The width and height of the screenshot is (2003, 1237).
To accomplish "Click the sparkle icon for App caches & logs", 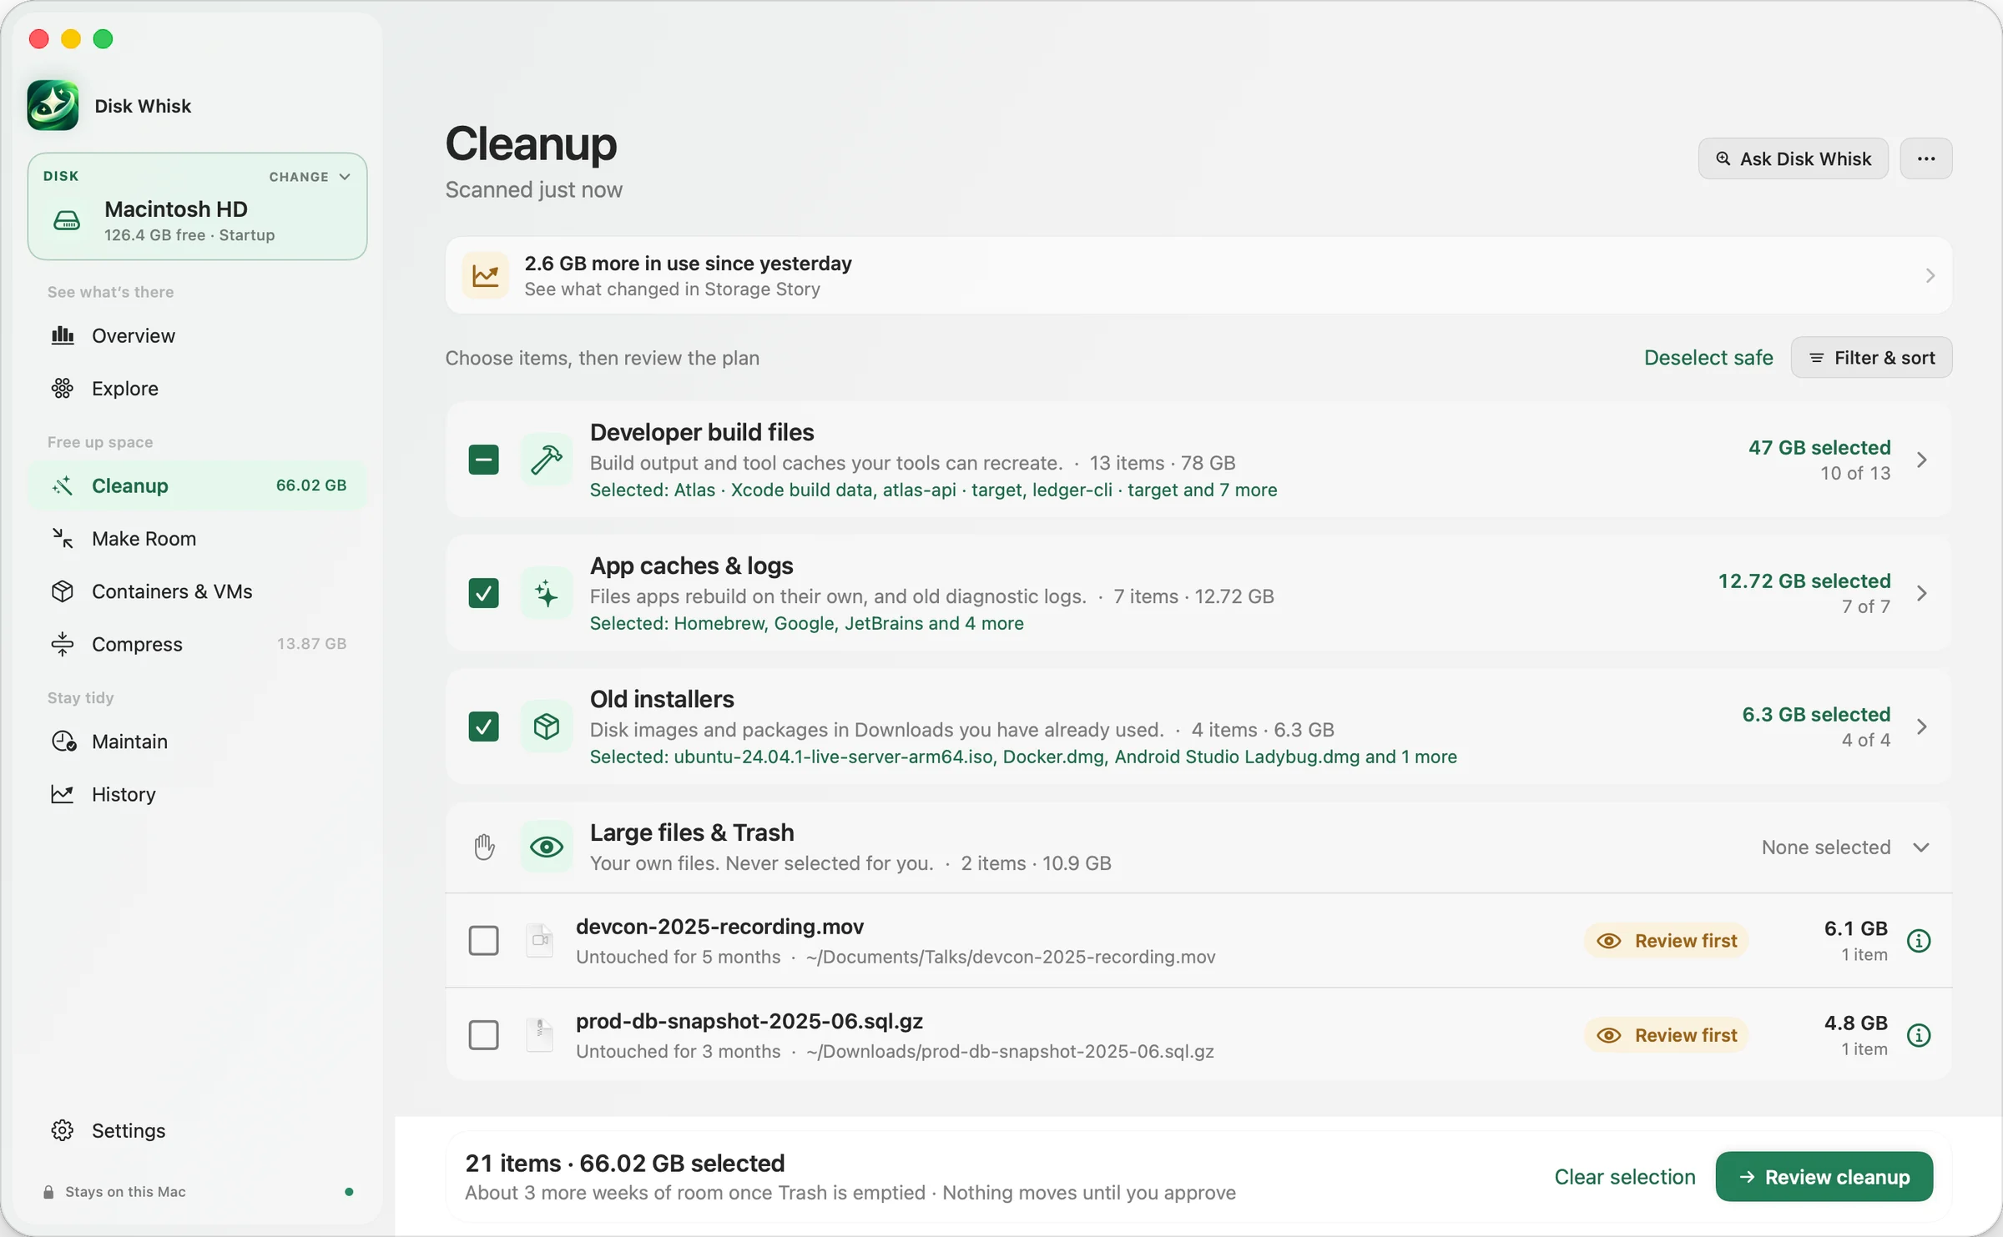I will (547, 593).
